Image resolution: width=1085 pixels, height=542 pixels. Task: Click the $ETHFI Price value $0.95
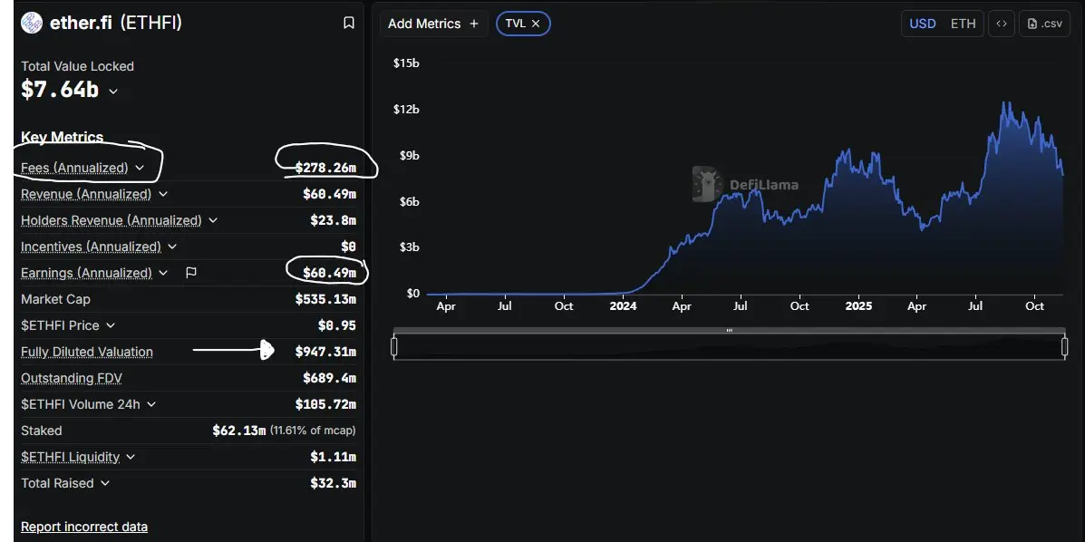pyautogui.click(x=337, y=325)
